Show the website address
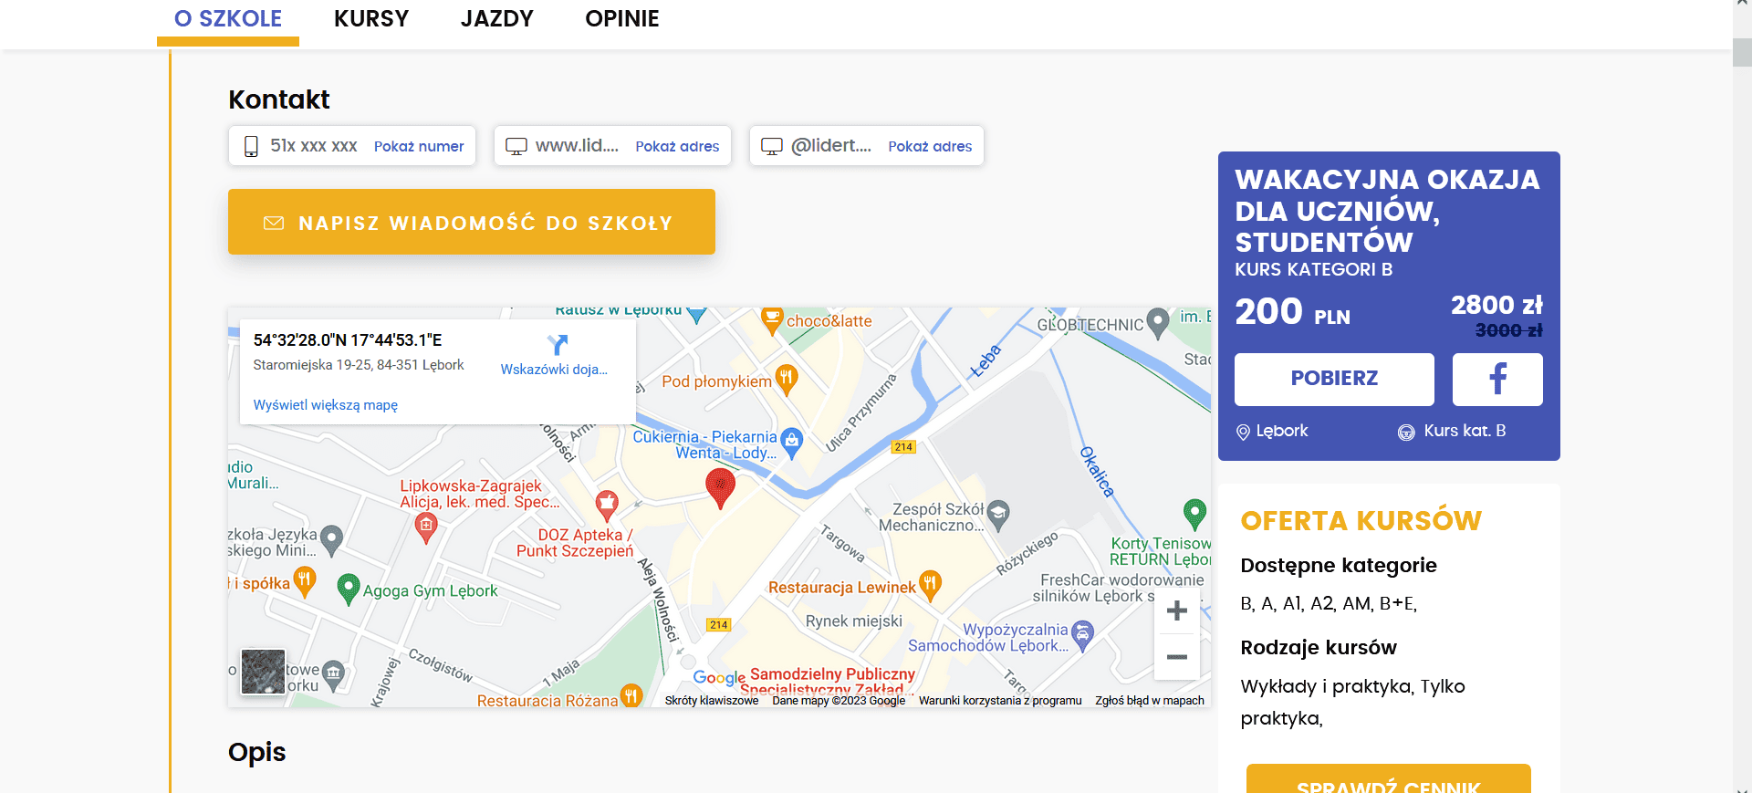The image size is (1752, 793). click(x=676, y=146)
